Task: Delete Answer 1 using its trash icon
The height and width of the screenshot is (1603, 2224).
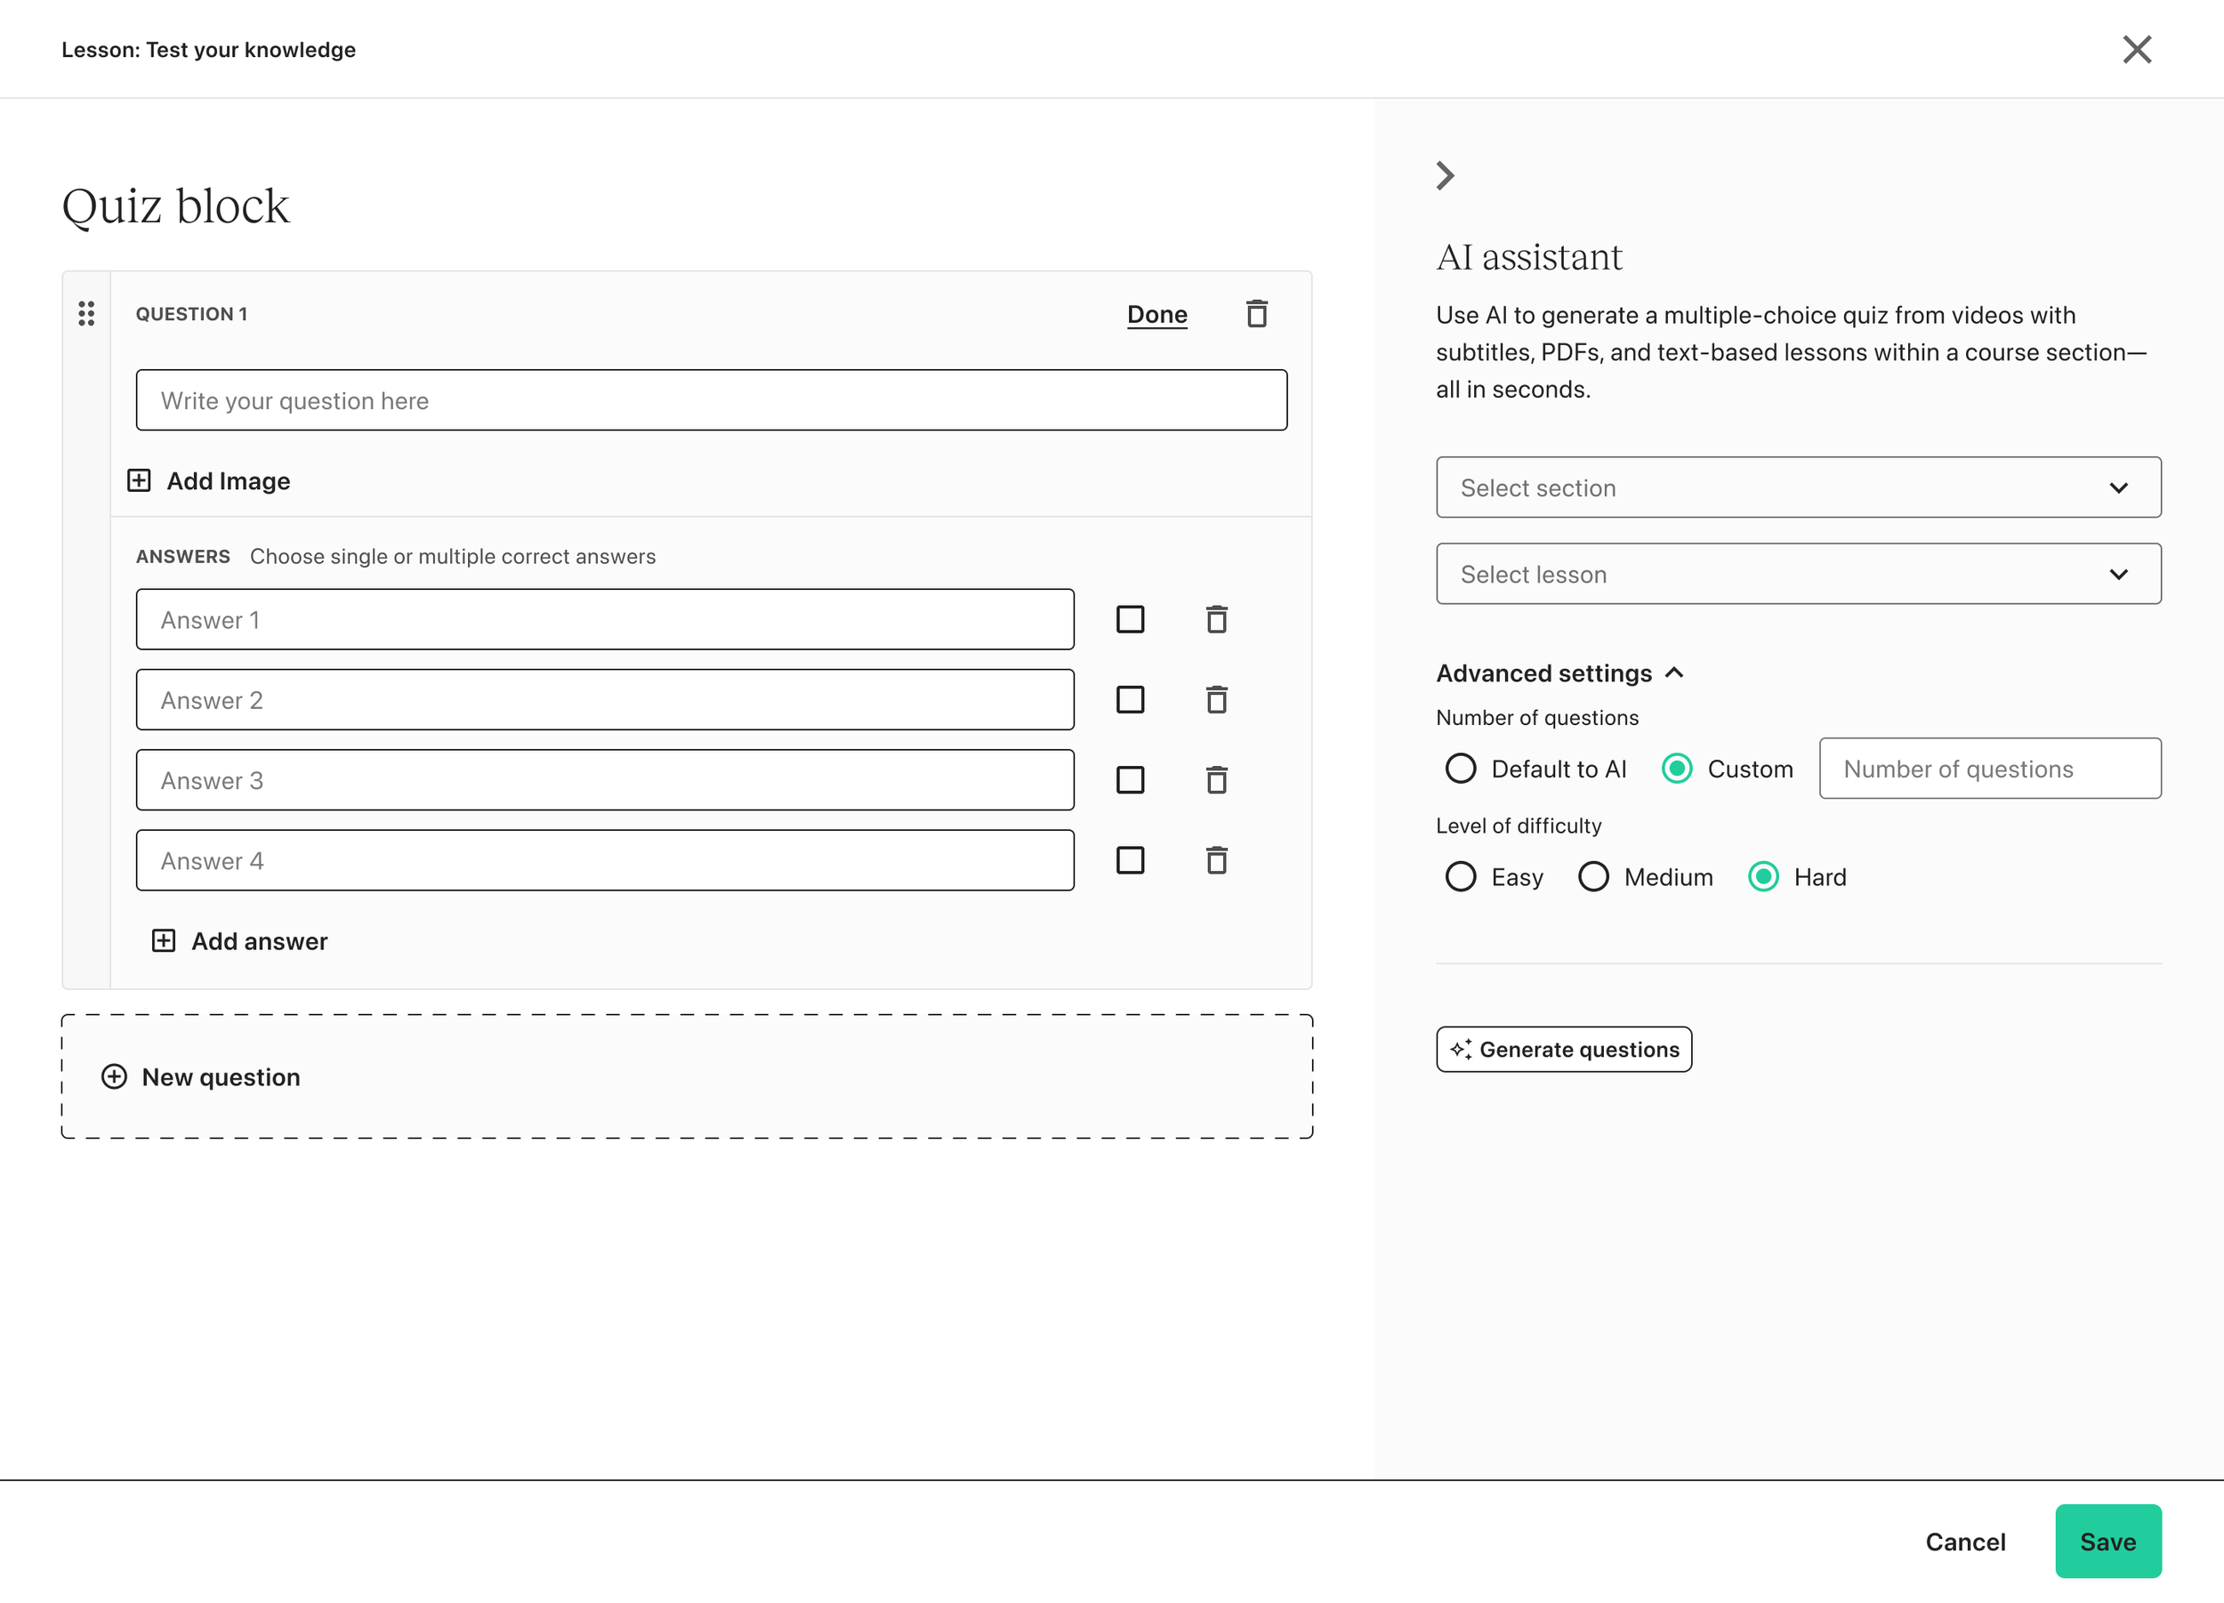Action: point(1216,620)
